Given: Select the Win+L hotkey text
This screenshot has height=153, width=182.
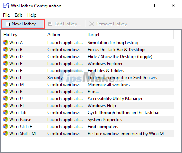Looking at the screenshot, I should [16, 78].
